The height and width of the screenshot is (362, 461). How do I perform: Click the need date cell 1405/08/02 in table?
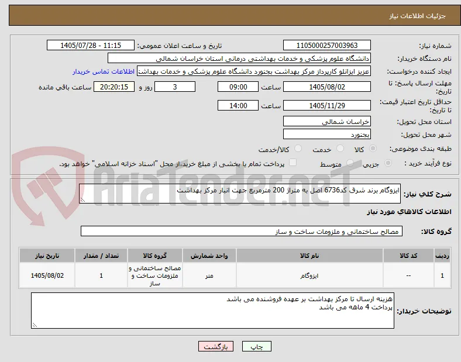[47, 275]
